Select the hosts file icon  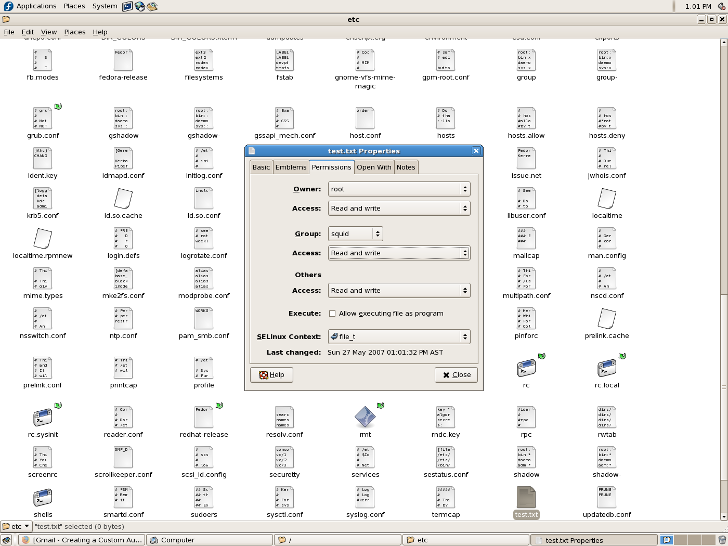coord(446,119)
